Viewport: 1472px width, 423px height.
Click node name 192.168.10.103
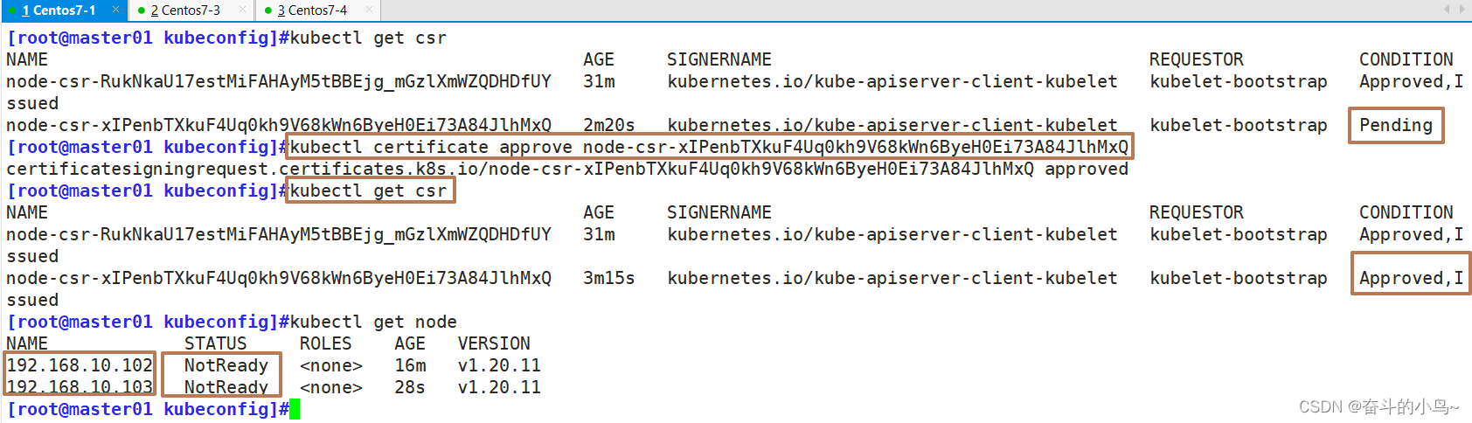pos(80,387)
